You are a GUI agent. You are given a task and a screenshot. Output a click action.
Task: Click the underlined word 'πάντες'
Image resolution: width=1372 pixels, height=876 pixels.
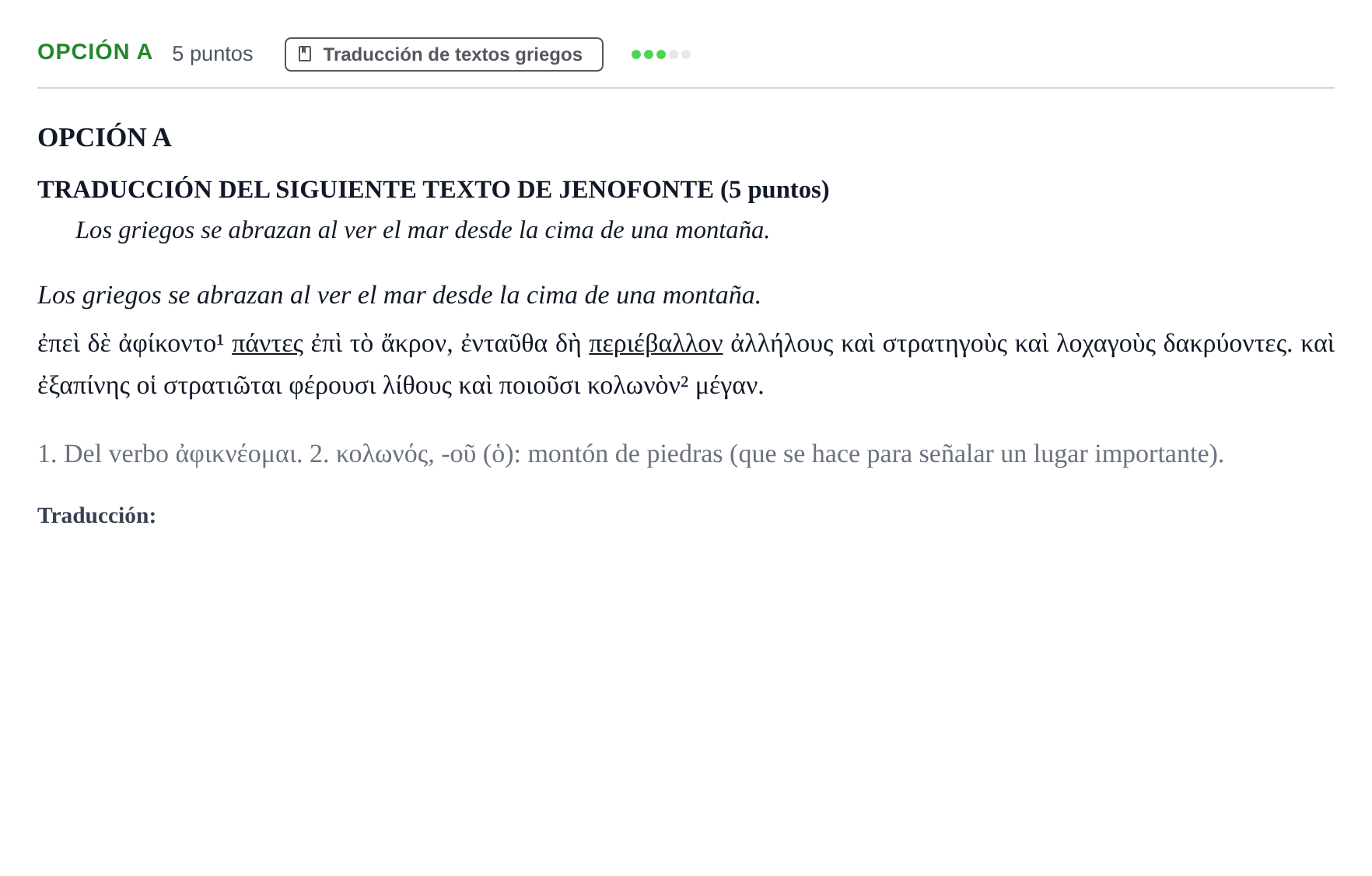click(x=268, y=343)
